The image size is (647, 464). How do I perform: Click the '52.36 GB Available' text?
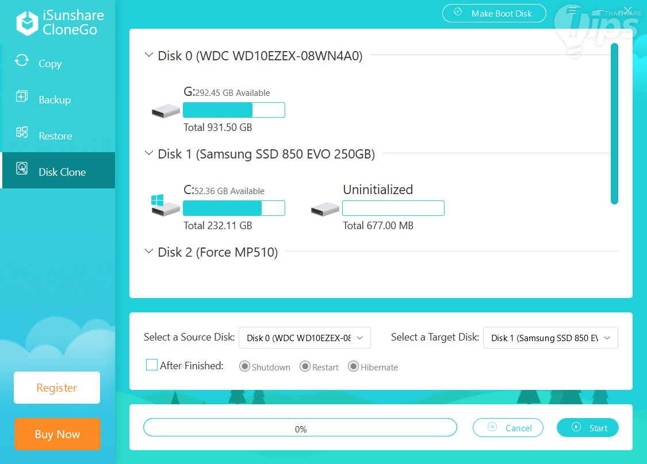[x=229, y=191]
